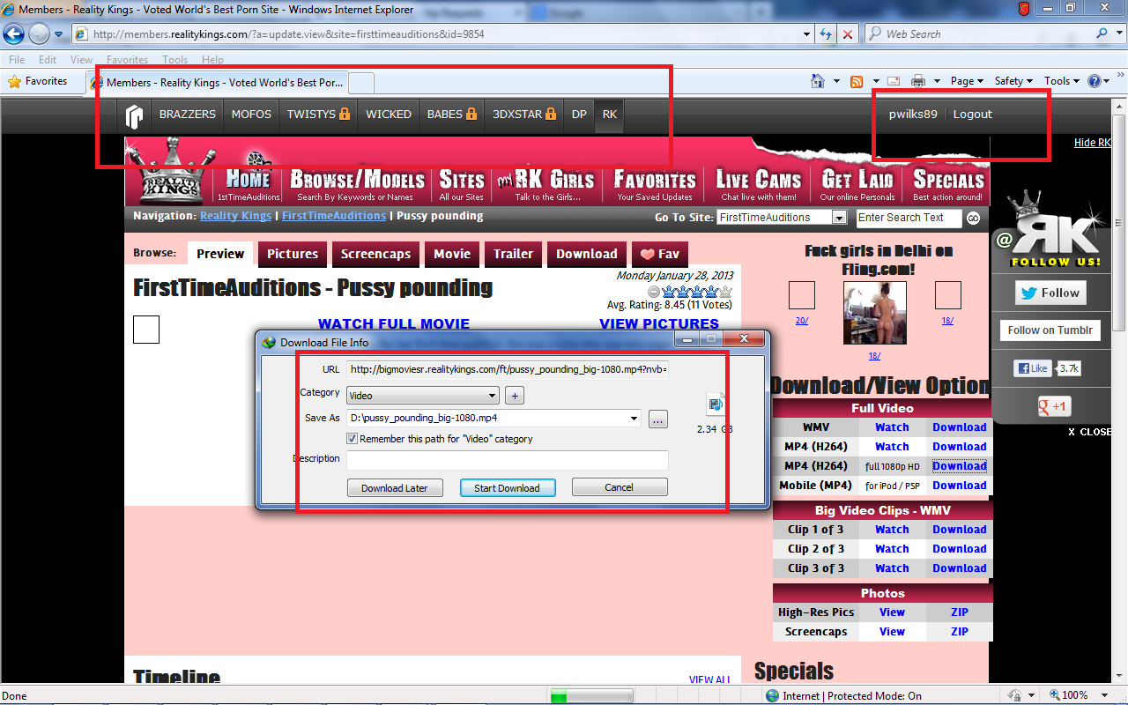Click Cancel in the Download File Info dialog
Viewport: 1128px width, 705px height.
pos(619,487)
